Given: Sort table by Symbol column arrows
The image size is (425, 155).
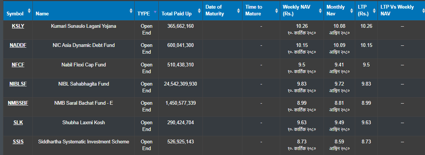Looking at the screenshot, I should pyautogui.click(x=29, y=11).
